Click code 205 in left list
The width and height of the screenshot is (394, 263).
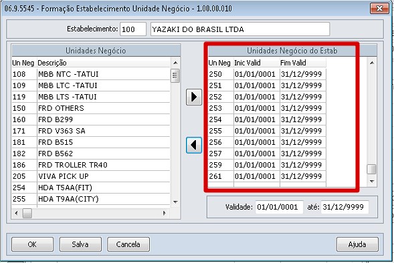tap(19, 176)
